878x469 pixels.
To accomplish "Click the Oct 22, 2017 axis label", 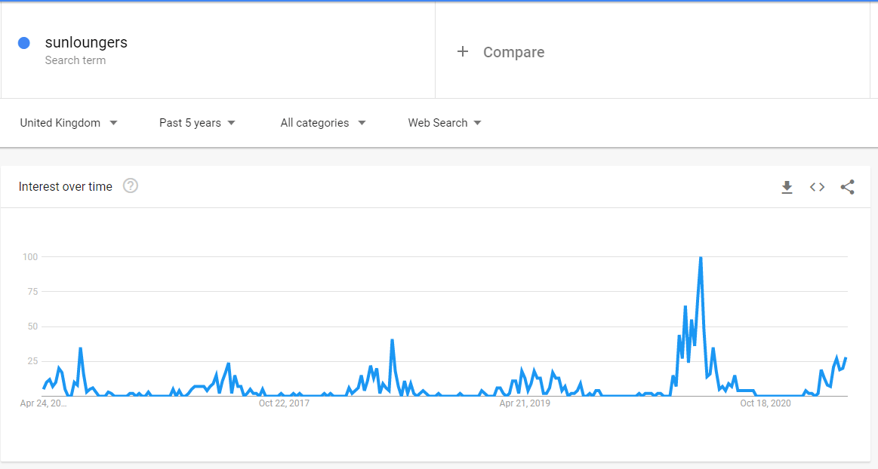I will [x=283, y=403].
